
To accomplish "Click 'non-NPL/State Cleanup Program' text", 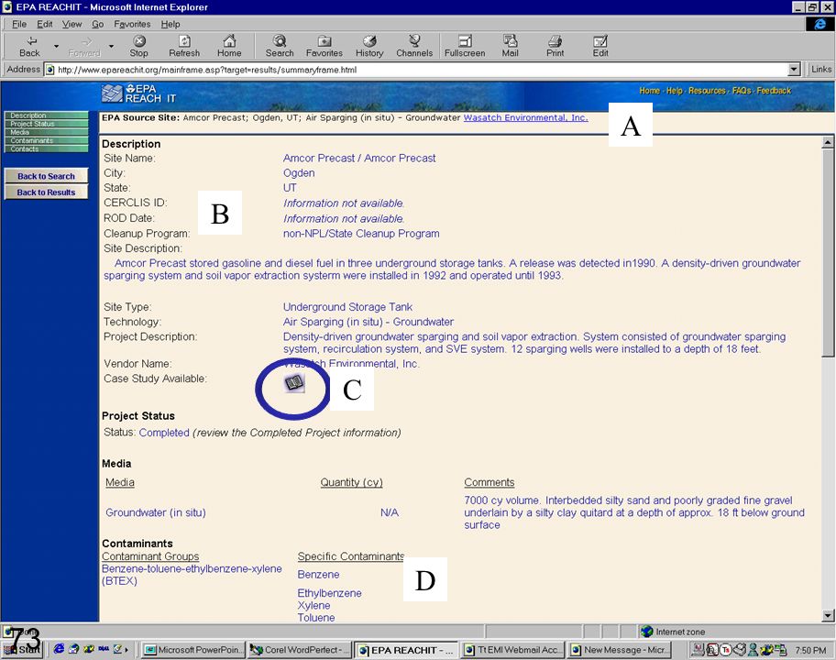I will coord(361,234).
